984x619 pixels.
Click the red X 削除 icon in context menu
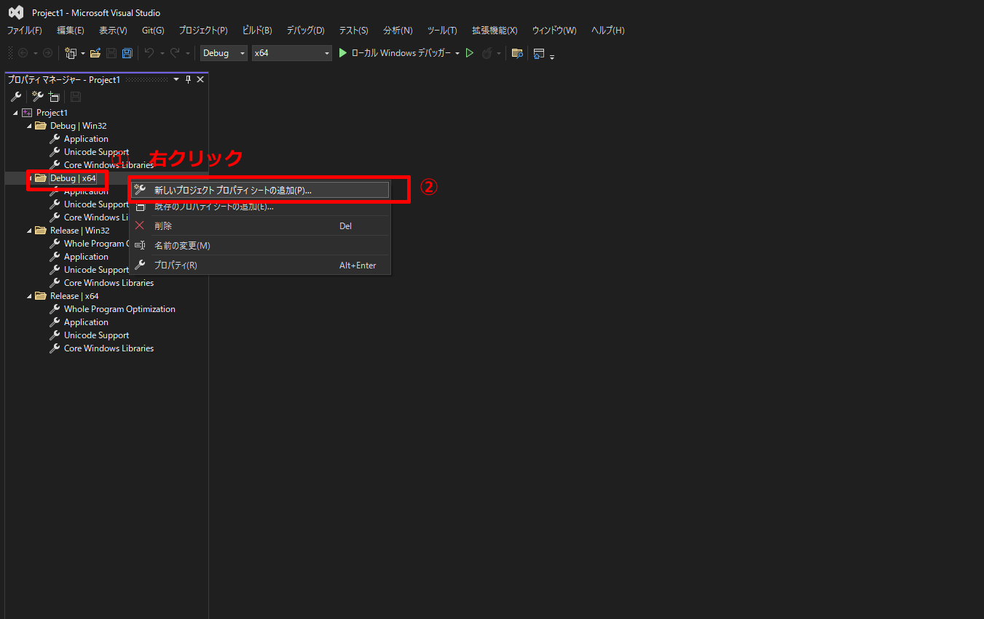[140, 225]
